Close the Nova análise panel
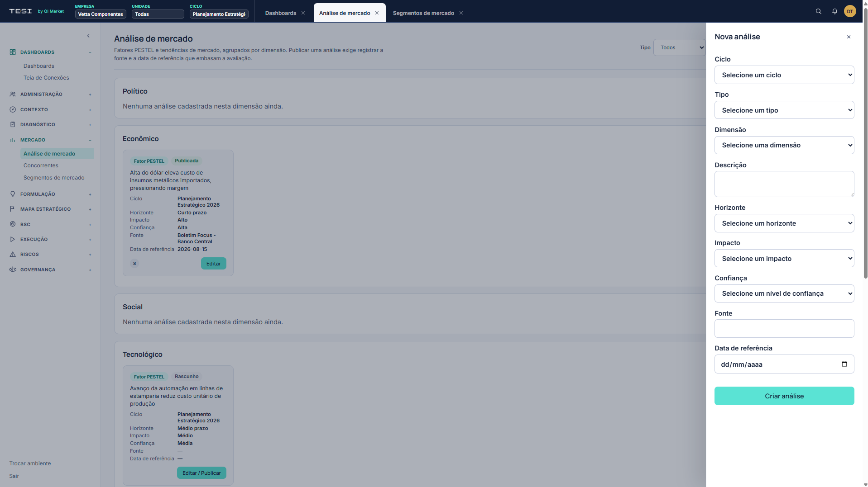Viewport: 868px width, 487px height. [849, 37]
